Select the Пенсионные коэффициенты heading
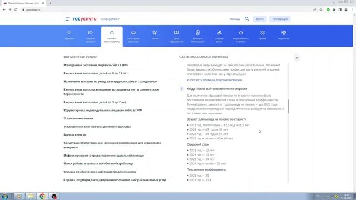The width and height of the screenshot is (356, 200). (x=206, y=169)
